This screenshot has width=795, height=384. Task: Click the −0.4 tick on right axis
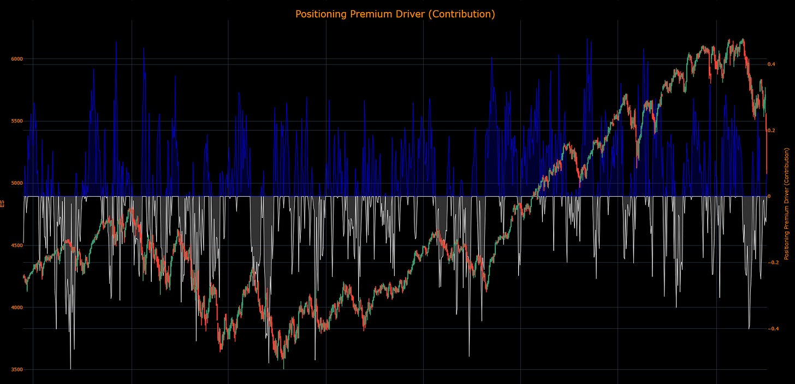tap(773, 329)
